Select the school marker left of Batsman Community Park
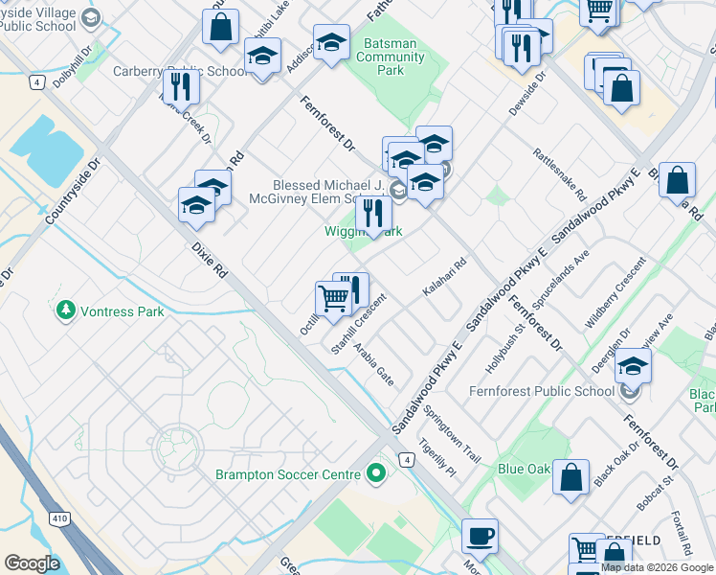Image resolution: width=716 pixels, height=575 pixels. pos(331,43)
